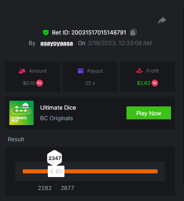Copy the Bet ID with copy icon
This screenshot has width=184, height=201.
(x=133, y=32)
